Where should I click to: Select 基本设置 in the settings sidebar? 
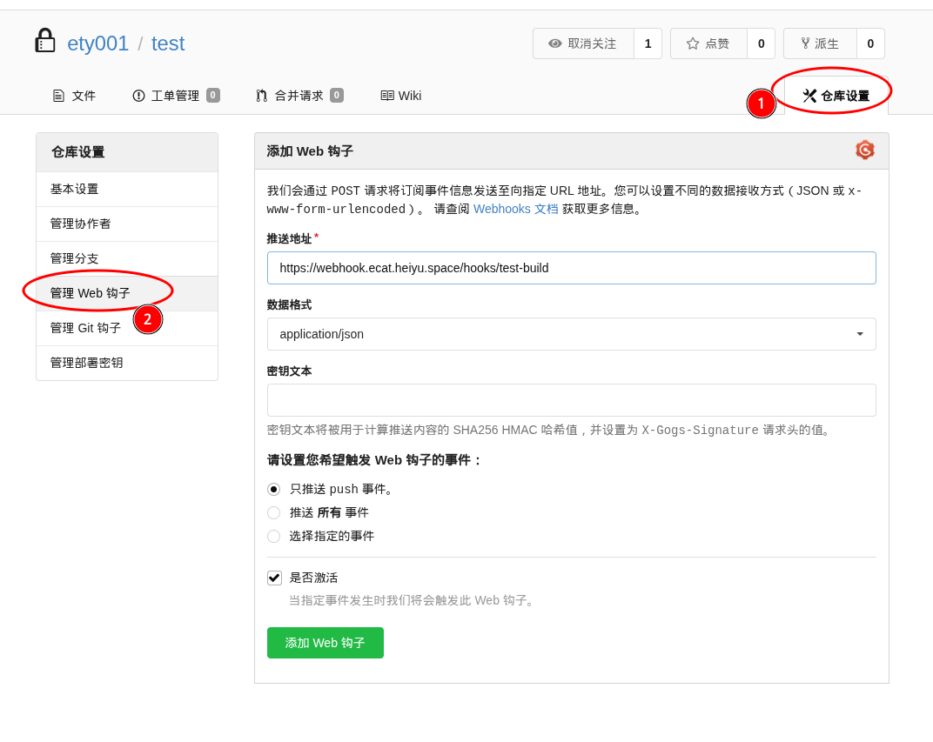pyautogui.click(x=127, y=189)
